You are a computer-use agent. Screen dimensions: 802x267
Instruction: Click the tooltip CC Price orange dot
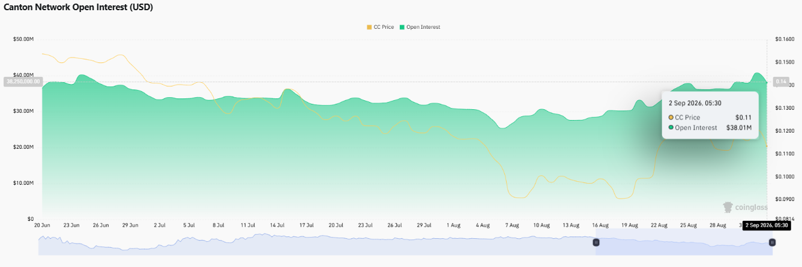click(671, 118)
